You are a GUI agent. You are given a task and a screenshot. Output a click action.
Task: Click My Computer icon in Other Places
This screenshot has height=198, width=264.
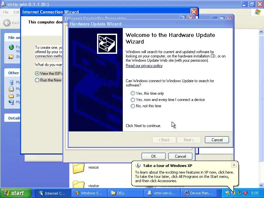click(x=11, y=82)
